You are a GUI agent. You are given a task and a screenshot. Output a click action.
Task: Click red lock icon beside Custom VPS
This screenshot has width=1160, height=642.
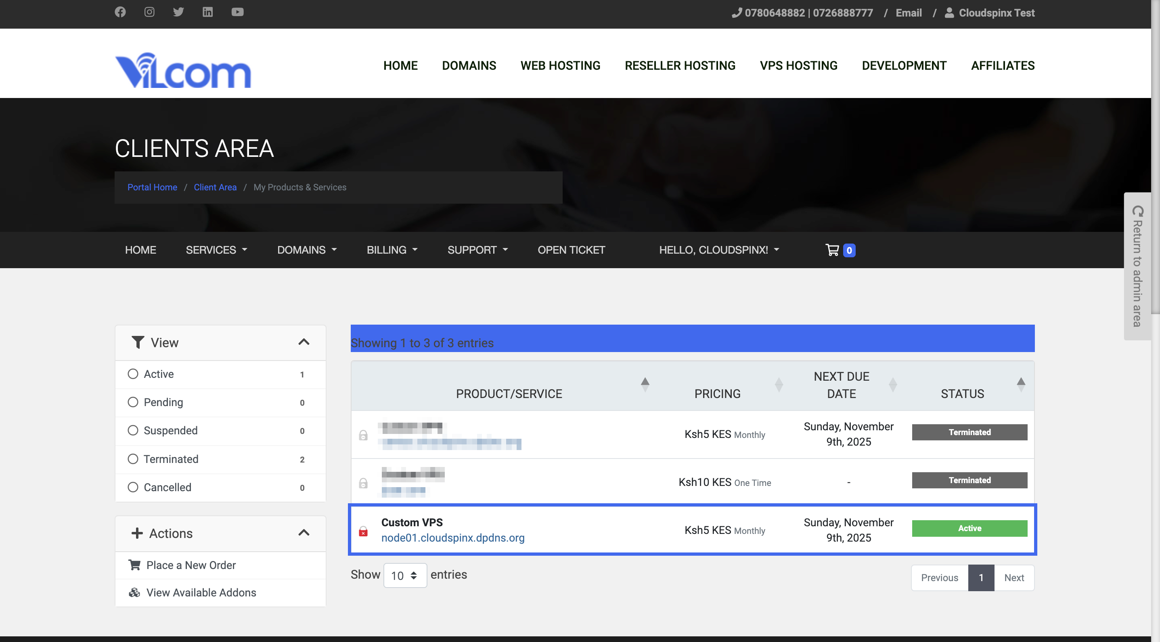pyautogui.click(x=363, y=532)
